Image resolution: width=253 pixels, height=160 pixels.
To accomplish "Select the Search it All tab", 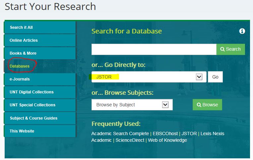I will click(40, 27).
